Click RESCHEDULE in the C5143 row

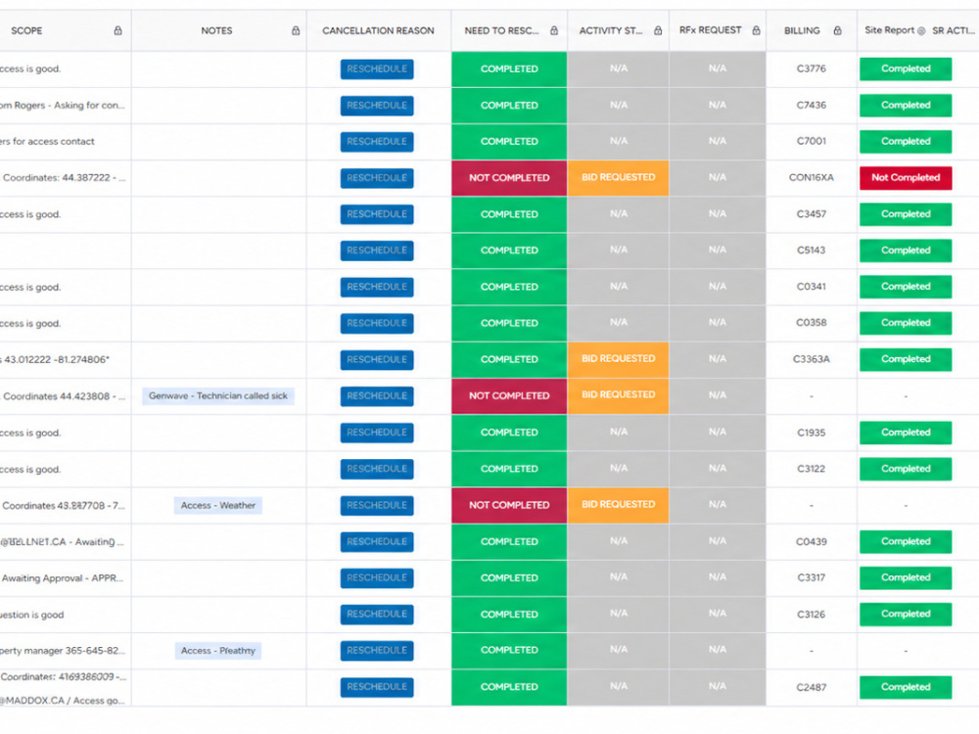point(377,251)
